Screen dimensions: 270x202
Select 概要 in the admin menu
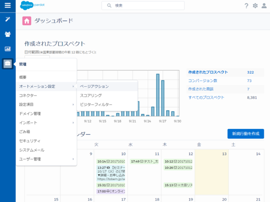(46, 77)
